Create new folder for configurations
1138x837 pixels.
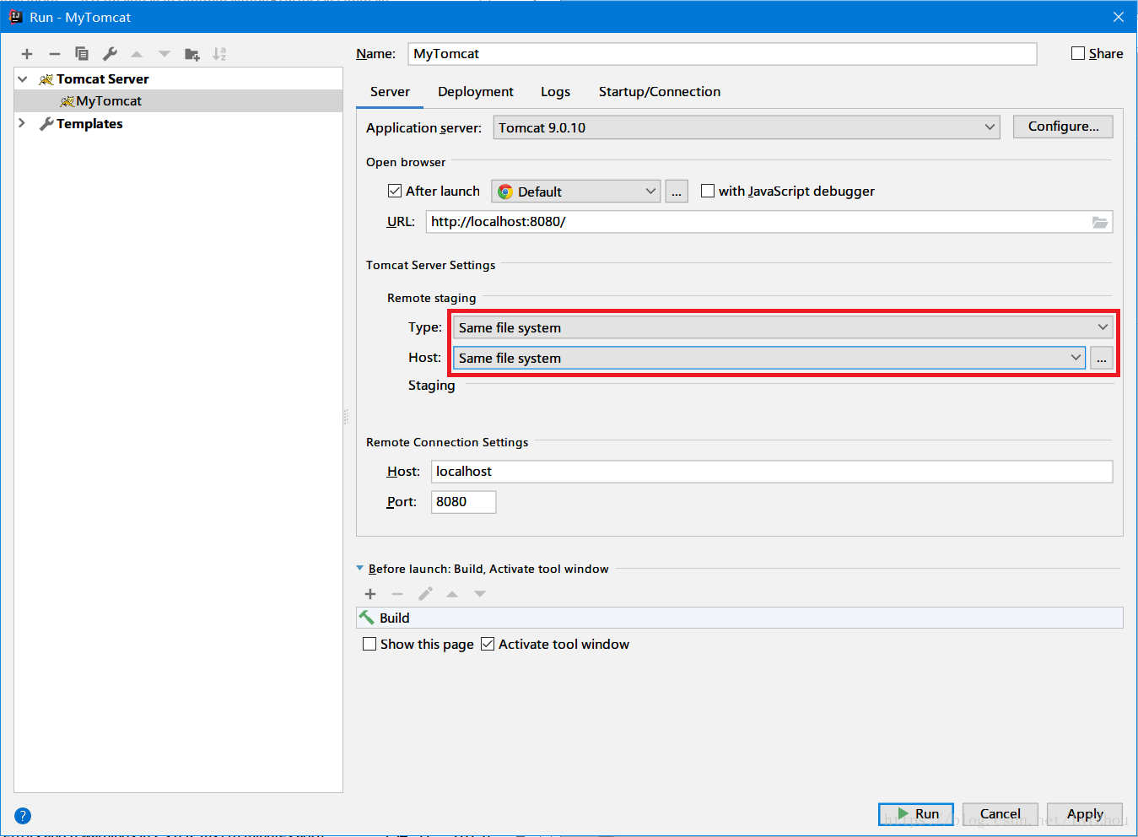tap(192, 54)
